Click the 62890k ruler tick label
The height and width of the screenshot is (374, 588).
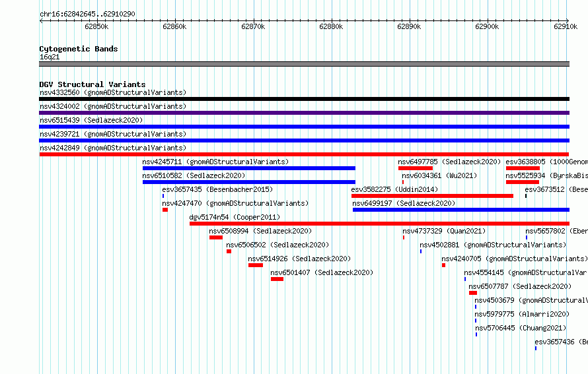(409, 26)
